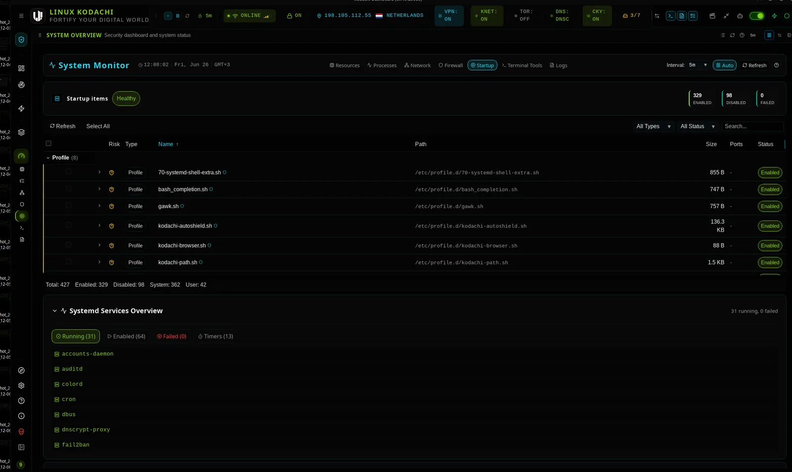Click the clapperboard icon in the top bar
This screenshot has height=472, width=792.
pyautogui.click(x=712, y=16)
